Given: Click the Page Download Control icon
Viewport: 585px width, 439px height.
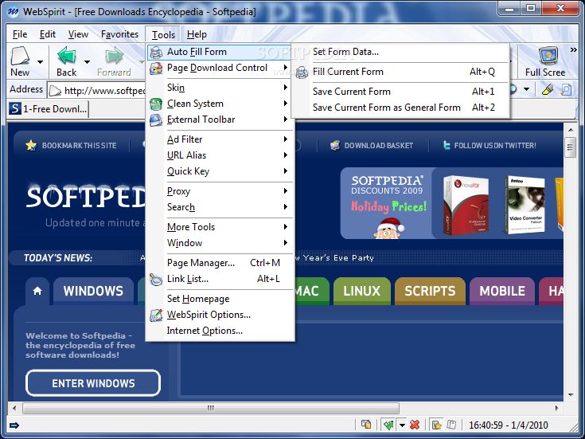Looking at the screenshot, I should (x=156, y=69).
